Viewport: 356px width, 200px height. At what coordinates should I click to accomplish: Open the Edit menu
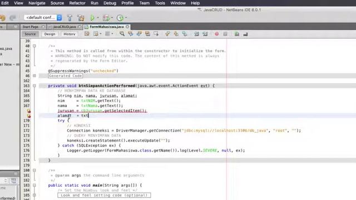(x=5, y=3)
